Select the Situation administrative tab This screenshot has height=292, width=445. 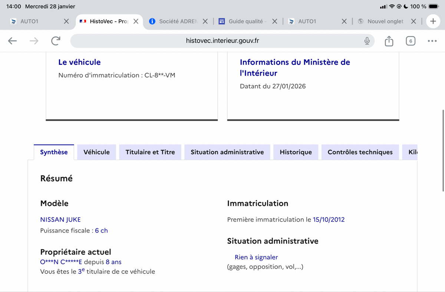click(x=227, y=152)
